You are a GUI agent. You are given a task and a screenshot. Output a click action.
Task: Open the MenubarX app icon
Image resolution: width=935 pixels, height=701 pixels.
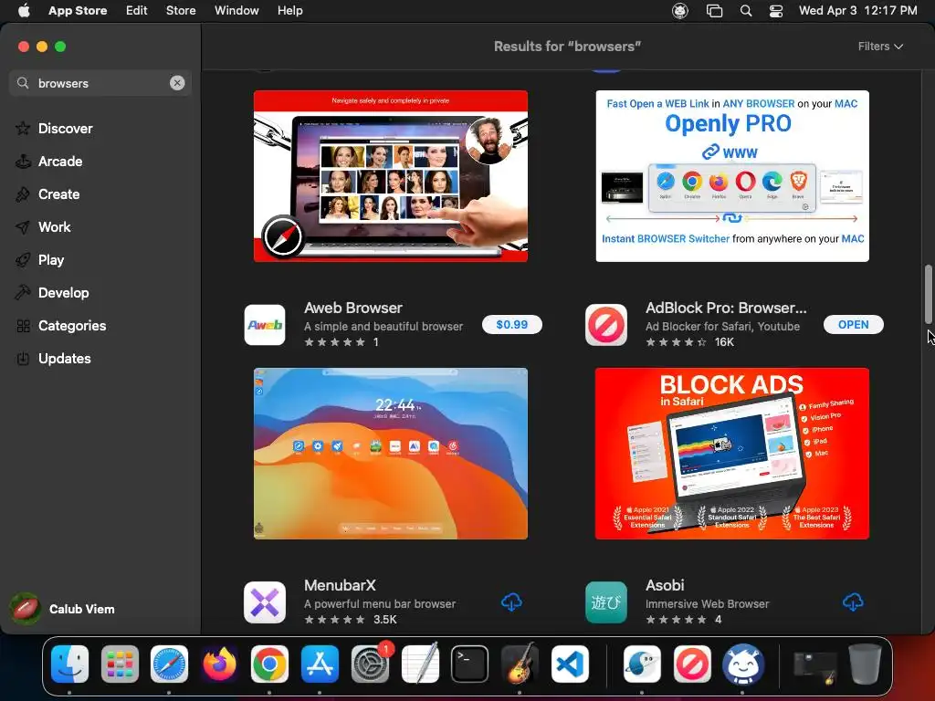pyautogui.click(x=265, y=602)
